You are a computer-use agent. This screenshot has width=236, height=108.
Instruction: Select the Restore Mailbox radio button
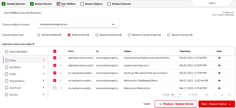(39, 35)
